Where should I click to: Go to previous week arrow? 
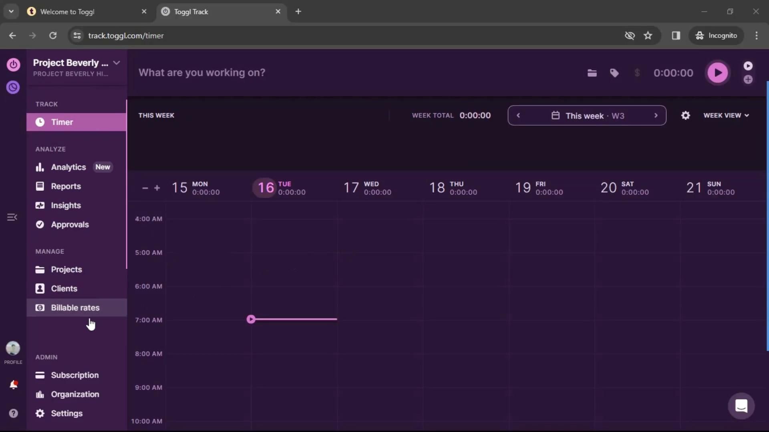click(518, 116)
